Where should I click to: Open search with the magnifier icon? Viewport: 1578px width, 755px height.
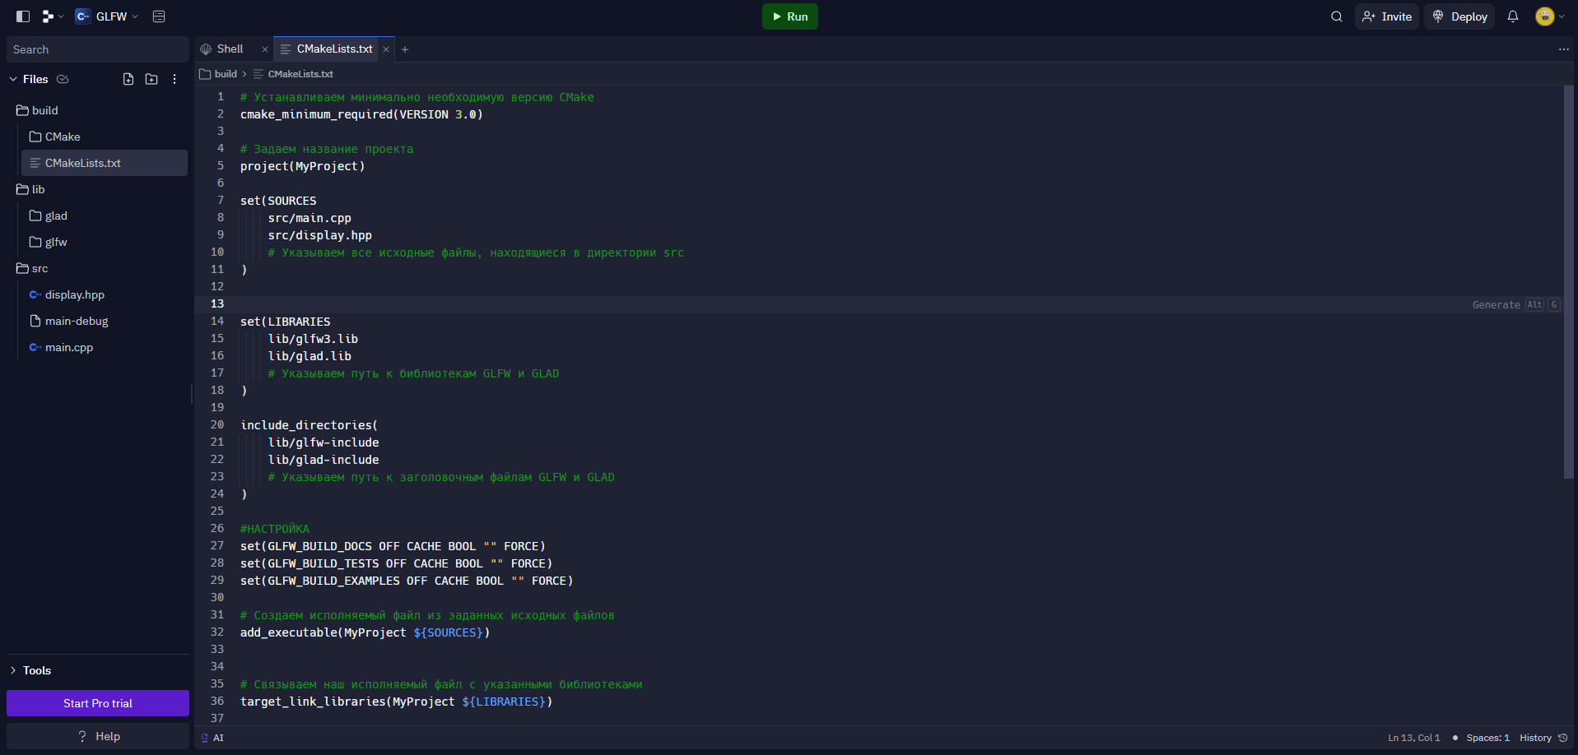pos(1336,16)
